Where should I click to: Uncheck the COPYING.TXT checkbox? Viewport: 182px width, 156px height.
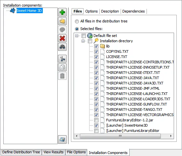coord(96,51)
